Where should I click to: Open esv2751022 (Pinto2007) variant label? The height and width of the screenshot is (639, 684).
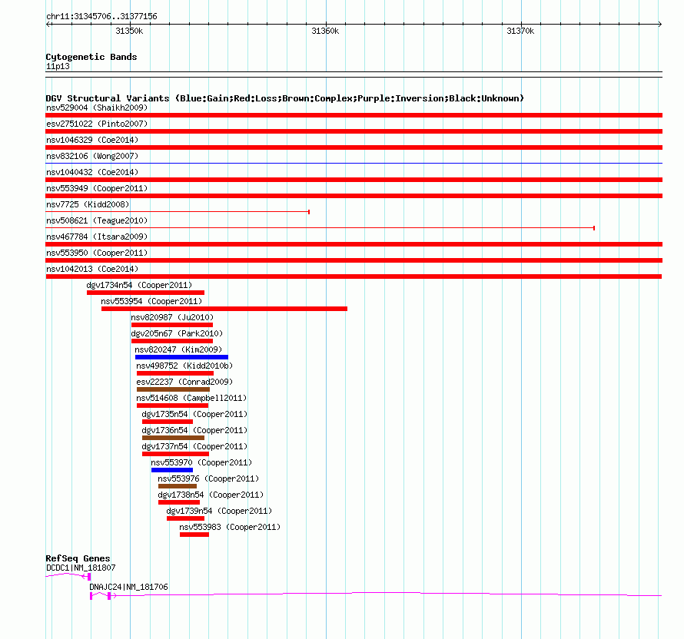[x=97, y=124]
